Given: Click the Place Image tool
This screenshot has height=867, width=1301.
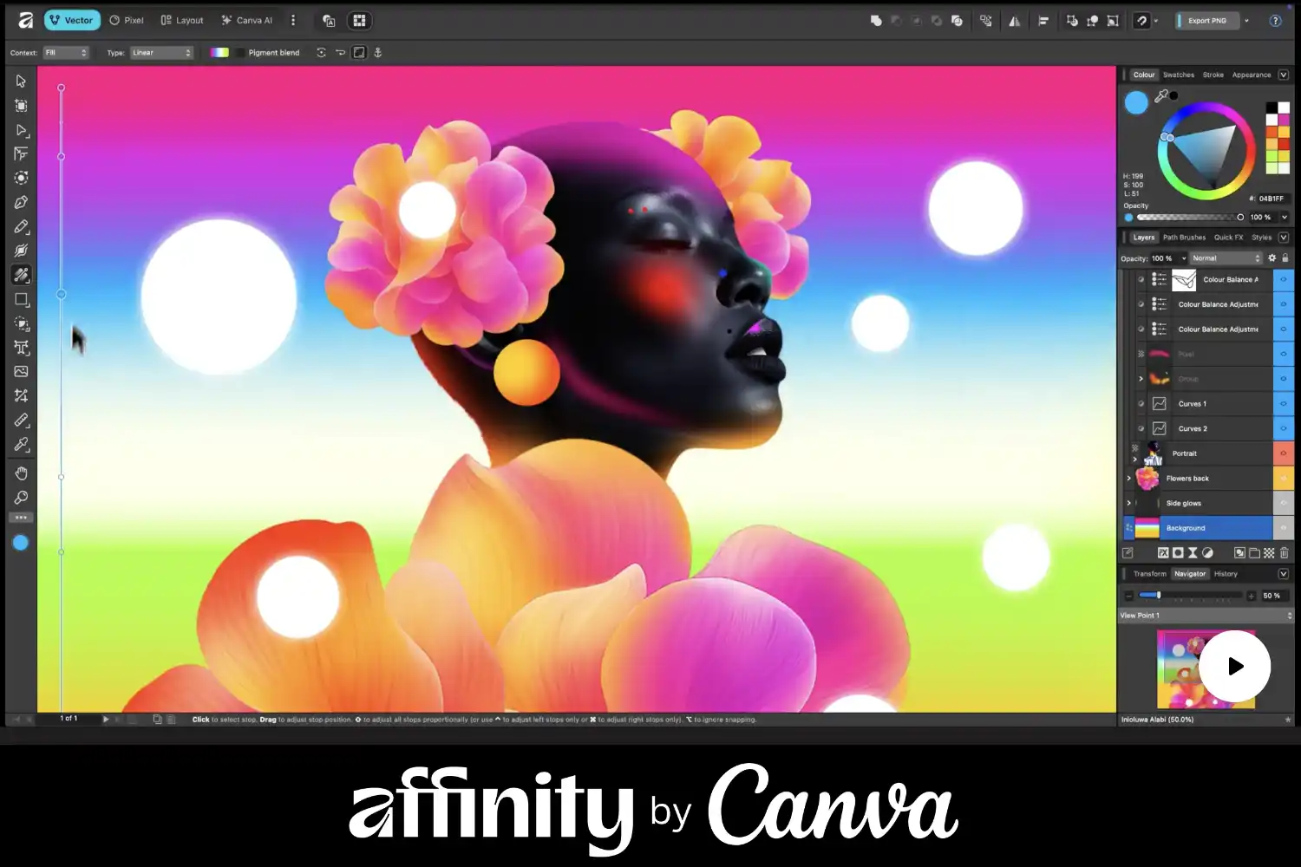Looking at the screenshot, I should click(21, 371).
